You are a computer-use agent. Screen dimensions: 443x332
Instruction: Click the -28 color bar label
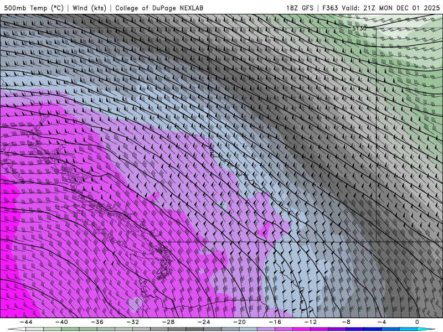click(168, 322)
